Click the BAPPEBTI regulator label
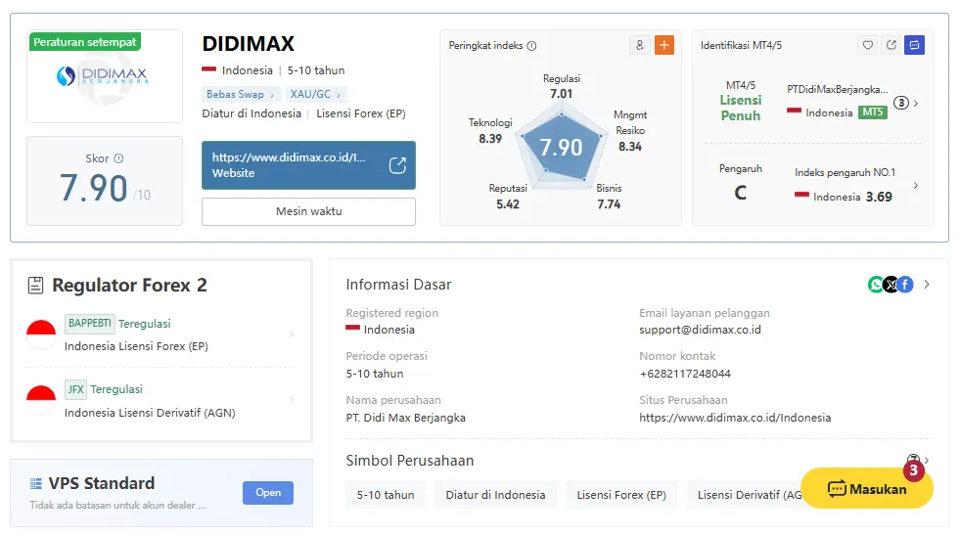 (x=89, y=323)
